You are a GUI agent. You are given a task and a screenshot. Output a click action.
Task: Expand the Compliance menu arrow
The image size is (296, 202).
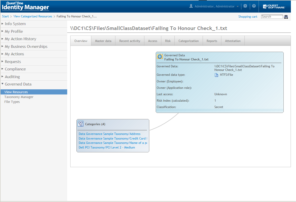pos(2,69)
